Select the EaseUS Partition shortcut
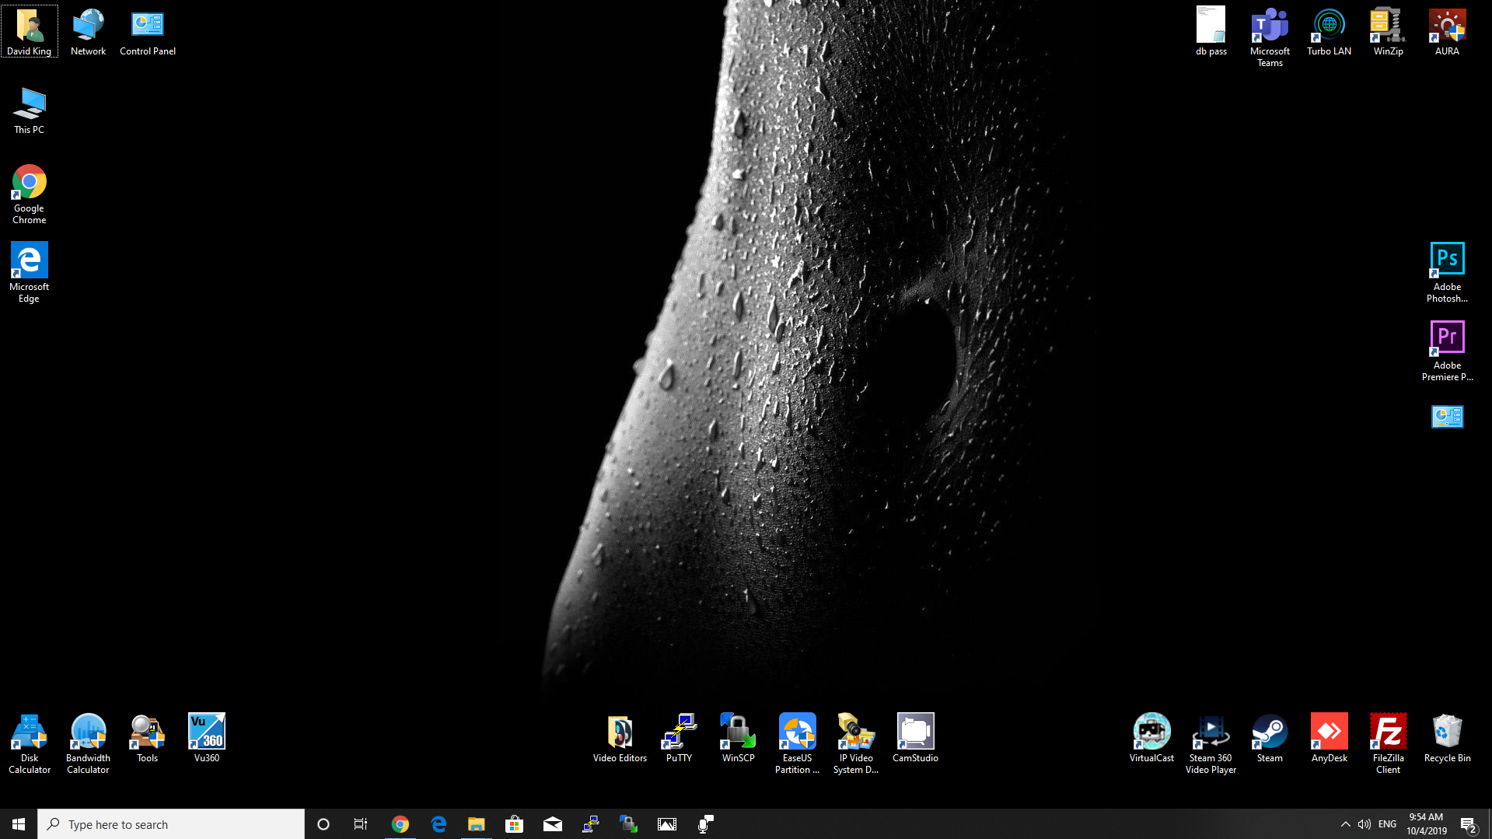 796,743
